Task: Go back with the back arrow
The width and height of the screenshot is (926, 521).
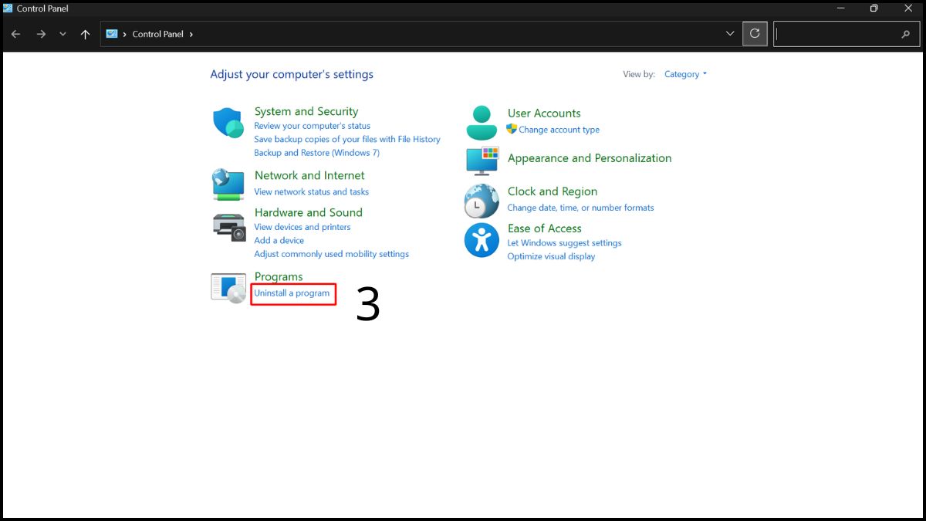Action: (16, 34)
